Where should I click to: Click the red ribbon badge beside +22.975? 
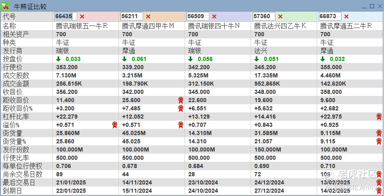coord(379,117)
